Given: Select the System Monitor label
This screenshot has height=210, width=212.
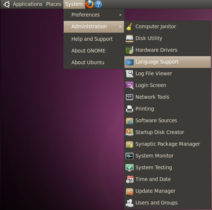Looking at the screenshot, I should (x=155, y=156).
